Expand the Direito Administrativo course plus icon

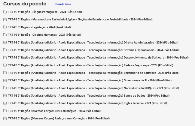[5, 43]
